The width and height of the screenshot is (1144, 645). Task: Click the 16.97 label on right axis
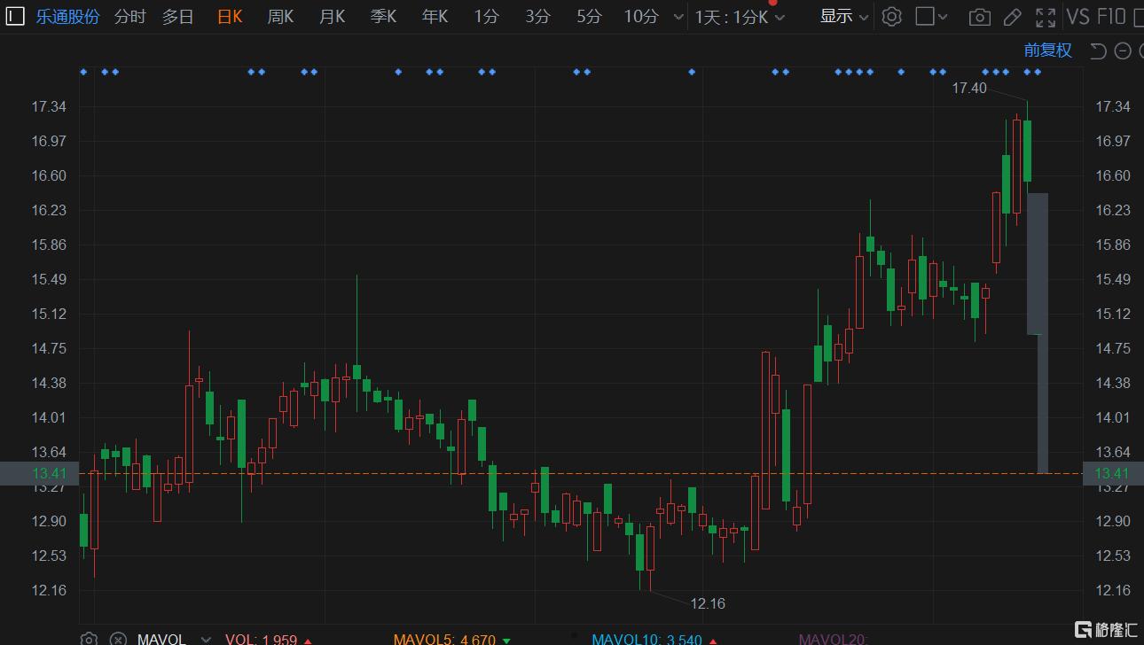pos(1113,141)
